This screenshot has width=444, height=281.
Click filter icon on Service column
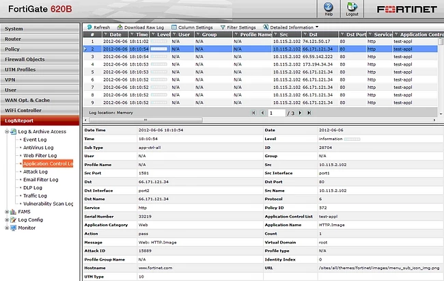point(370,34)
